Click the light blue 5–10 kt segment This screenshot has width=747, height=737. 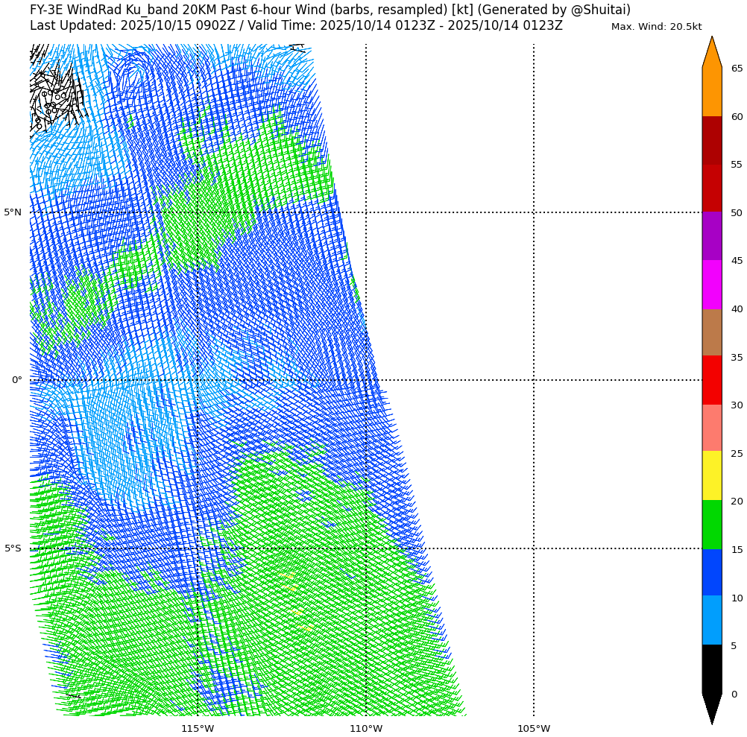pyautogui.click(x=711, y=620)
